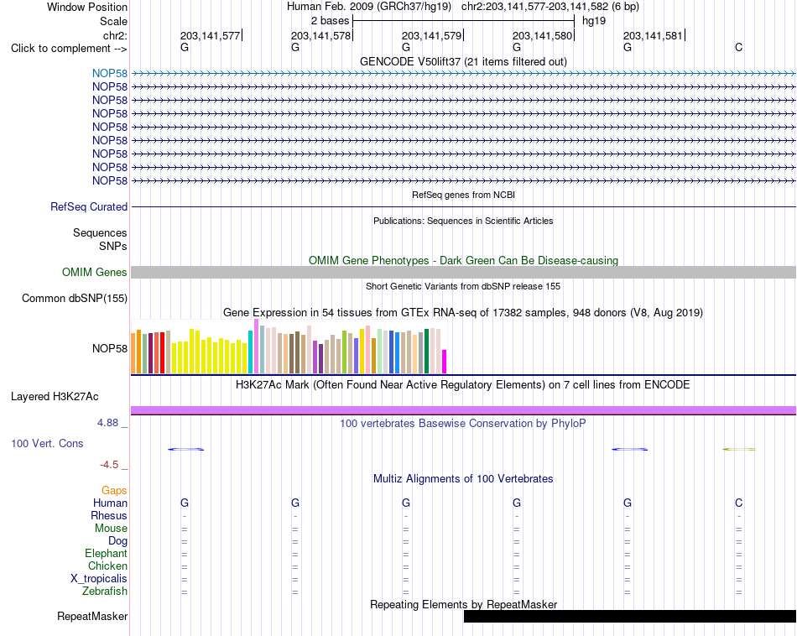Click the RefSeq Curated intron line
797x636 pixels.
click(x=463, y=207)
